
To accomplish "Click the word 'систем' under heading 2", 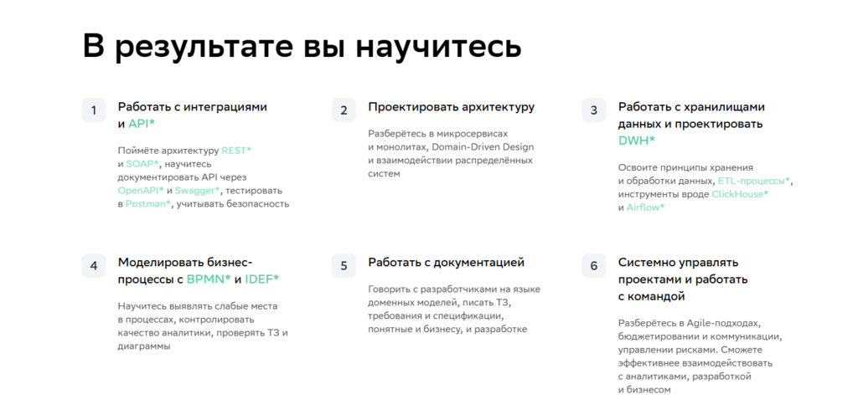I will (384, 174).
